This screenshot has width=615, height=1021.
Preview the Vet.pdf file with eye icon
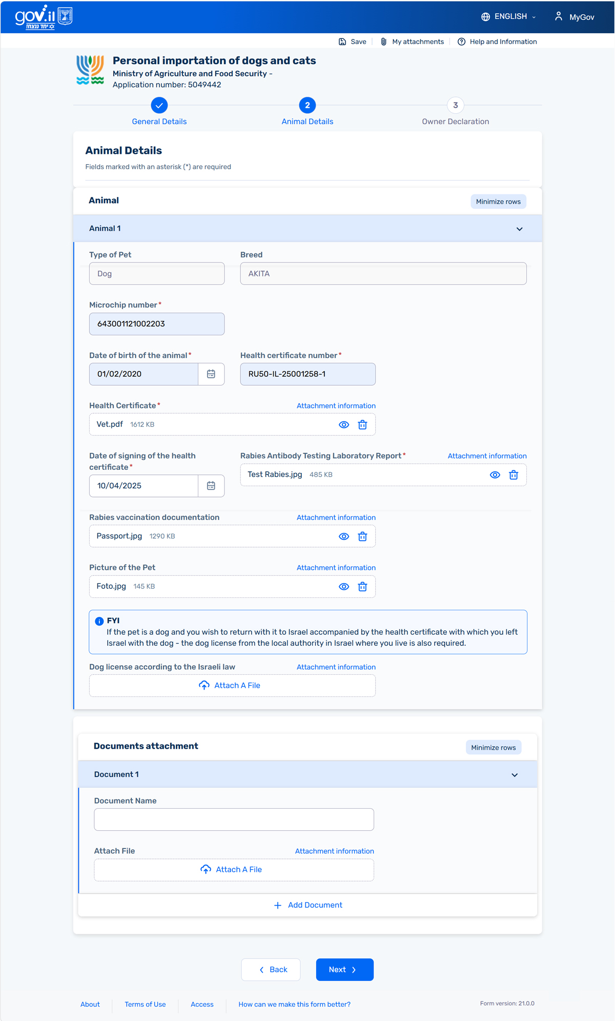click(x=344, y=425)
